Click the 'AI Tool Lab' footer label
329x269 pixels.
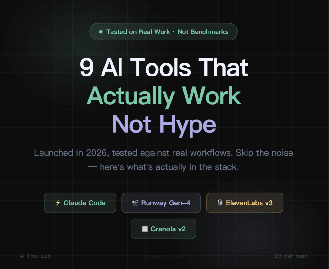[35, 256]
